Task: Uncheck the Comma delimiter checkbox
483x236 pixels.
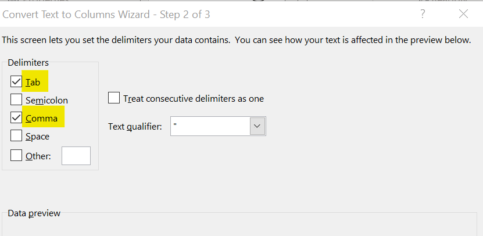Action: (16, 118)
